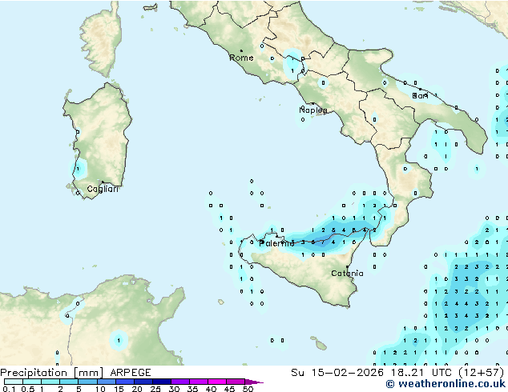
Task: Select the 5–10 mm legend color
Action: coord(87,382)
